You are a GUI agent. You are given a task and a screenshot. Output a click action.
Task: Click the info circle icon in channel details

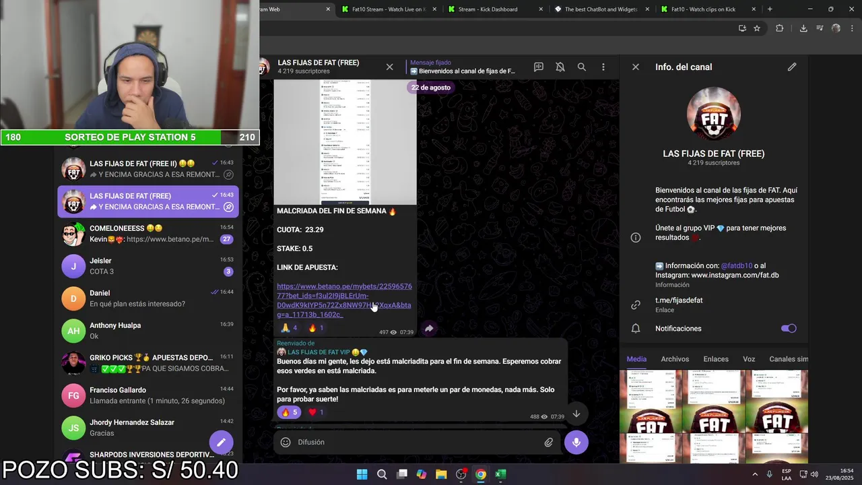pyautogui.click(x=636, y=237)
